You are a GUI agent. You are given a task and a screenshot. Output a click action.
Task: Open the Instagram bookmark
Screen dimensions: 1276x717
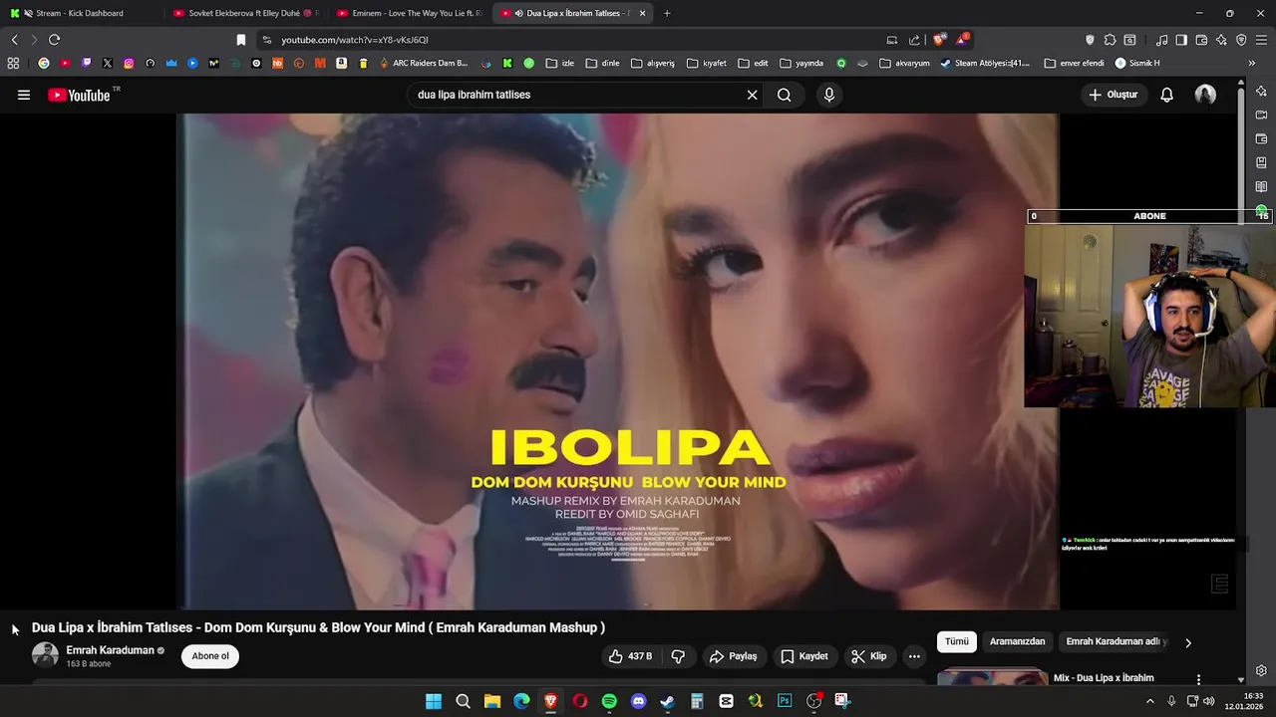click(129, 63)
